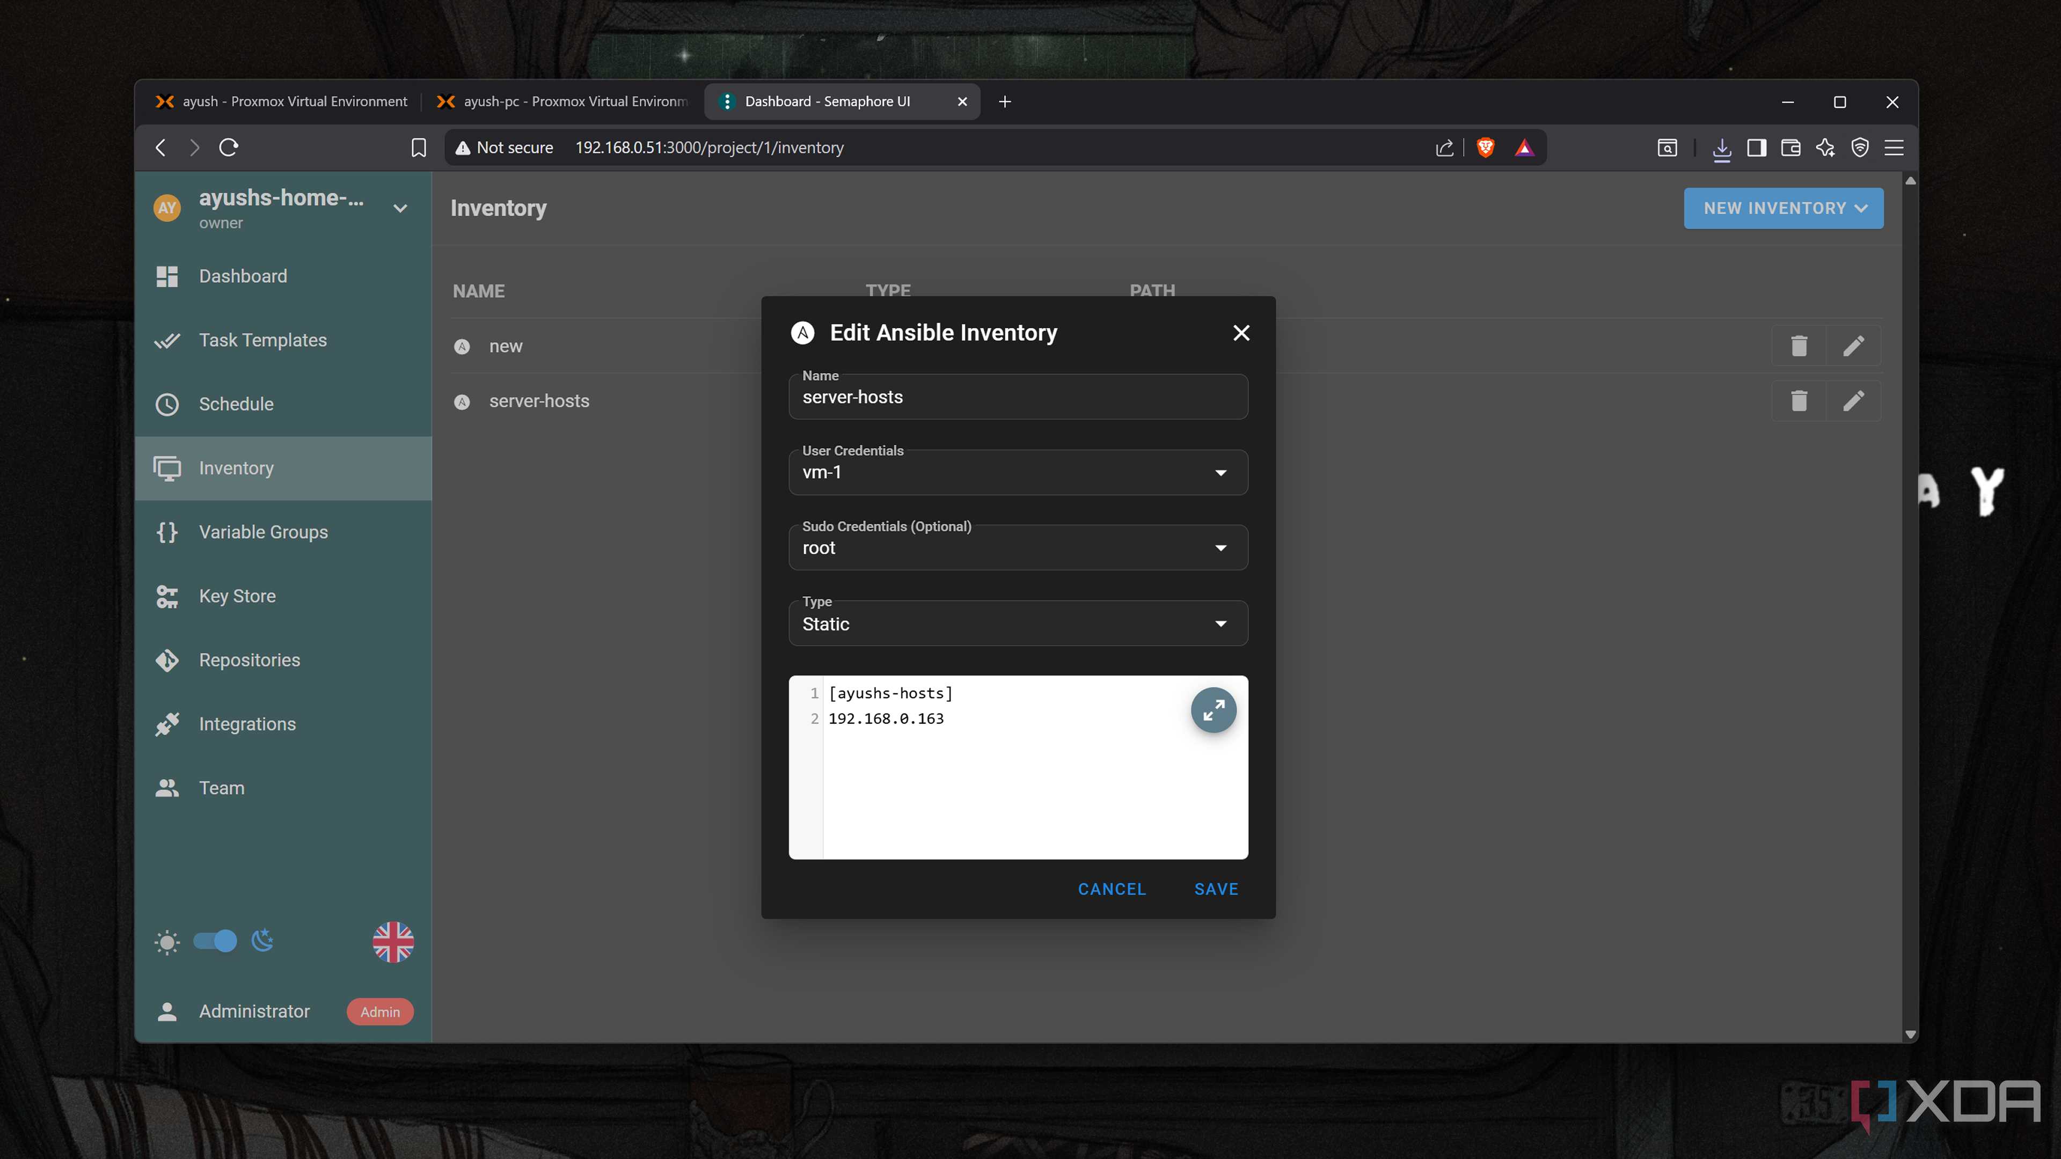Open Integrations section
This screenshot has height=1159, width=2061.
[283, 724]
